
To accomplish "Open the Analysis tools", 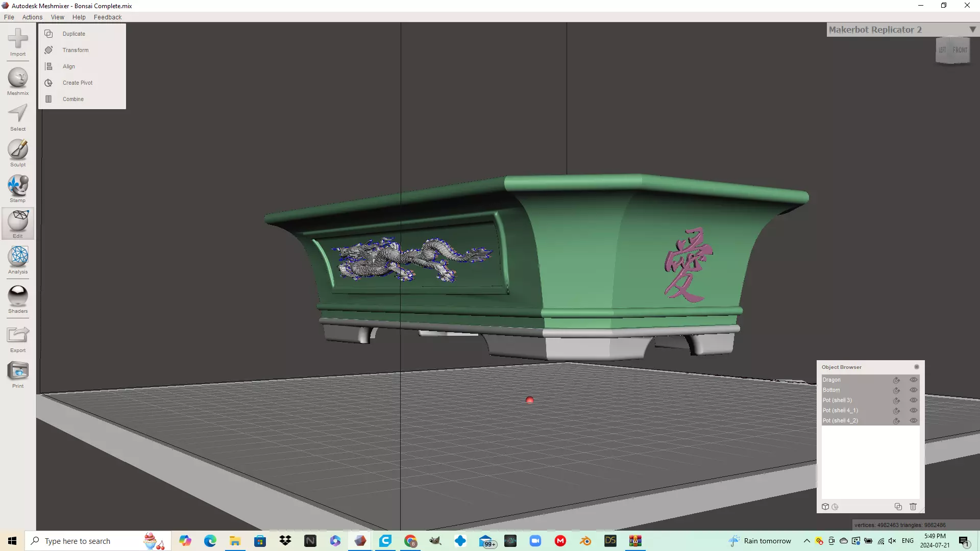I will 18,260.
